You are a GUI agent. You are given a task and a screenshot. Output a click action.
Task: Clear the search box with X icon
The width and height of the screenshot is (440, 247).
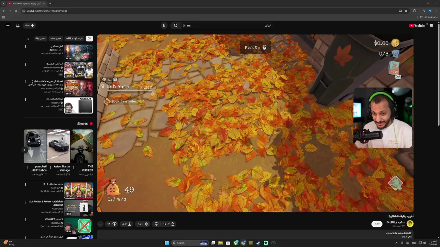click(184, 25)
